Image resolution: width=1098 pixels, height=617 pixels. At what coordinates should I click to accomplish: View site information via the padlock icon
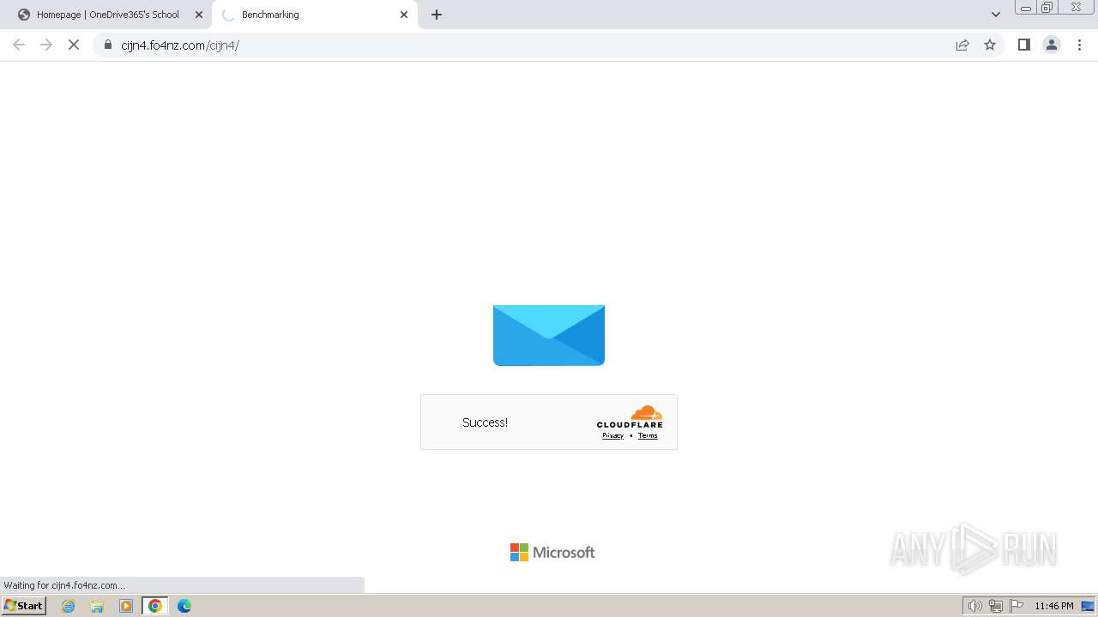point(108,45)
